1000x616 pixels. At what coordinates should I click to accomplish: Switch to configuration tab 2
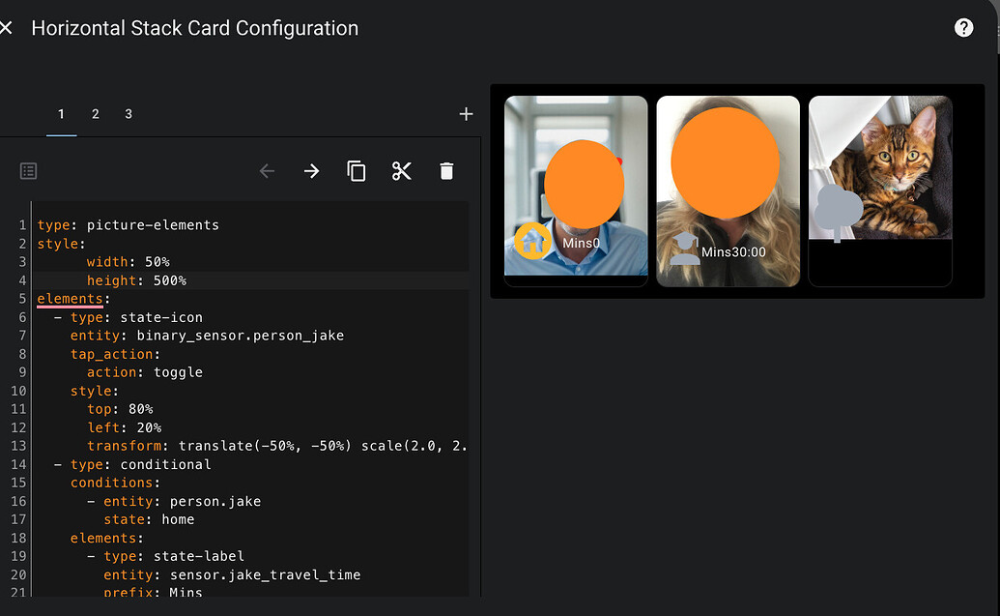(95, 113)
